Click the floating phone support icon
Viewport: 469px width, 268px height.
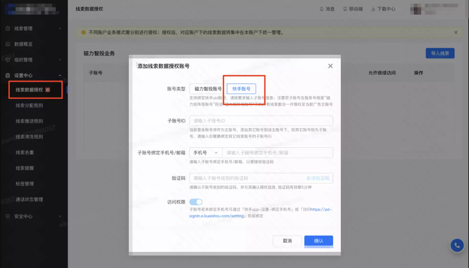tap(457, 245)
